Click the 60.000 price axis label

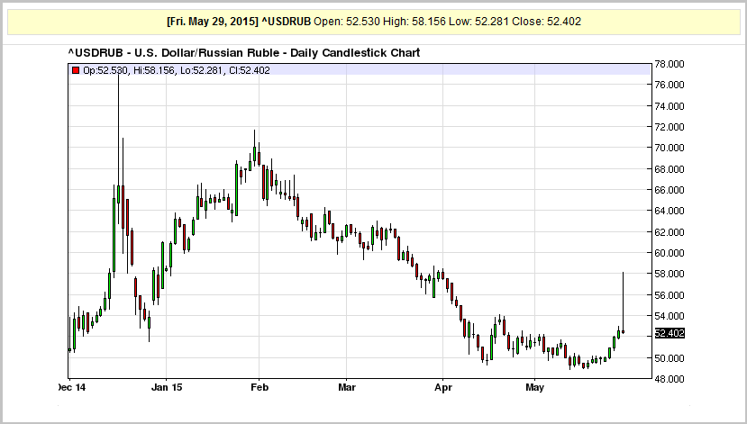670,253
